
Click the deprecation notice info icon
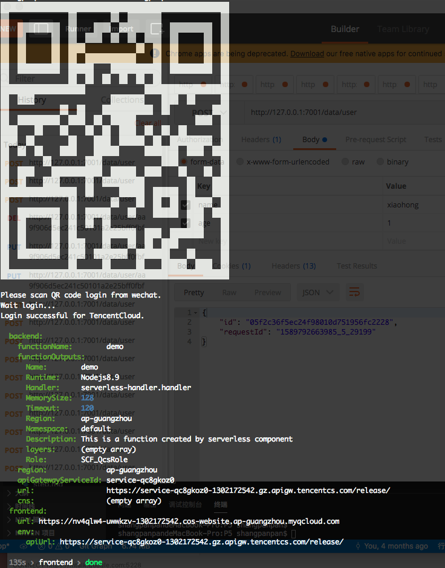coord(155,54)
